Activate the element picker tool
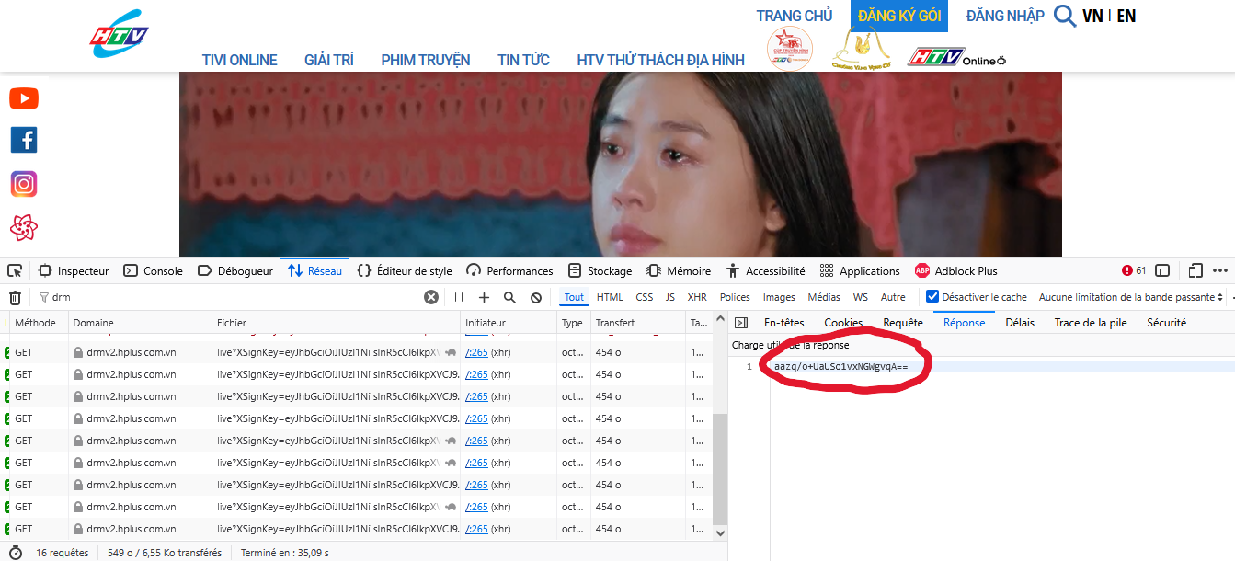The width and height of the screenshot is (1235, 561). (15, 270)
